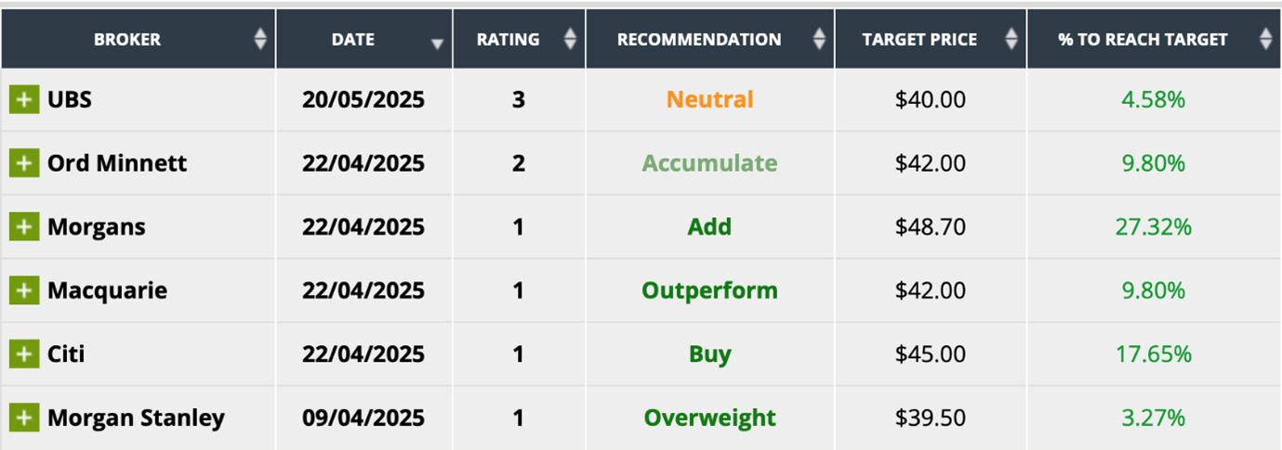The height and width of the screenshot is (450, 1282).
Task: Toggle Recommendation column sort arrows
Action: coord(819,39)
